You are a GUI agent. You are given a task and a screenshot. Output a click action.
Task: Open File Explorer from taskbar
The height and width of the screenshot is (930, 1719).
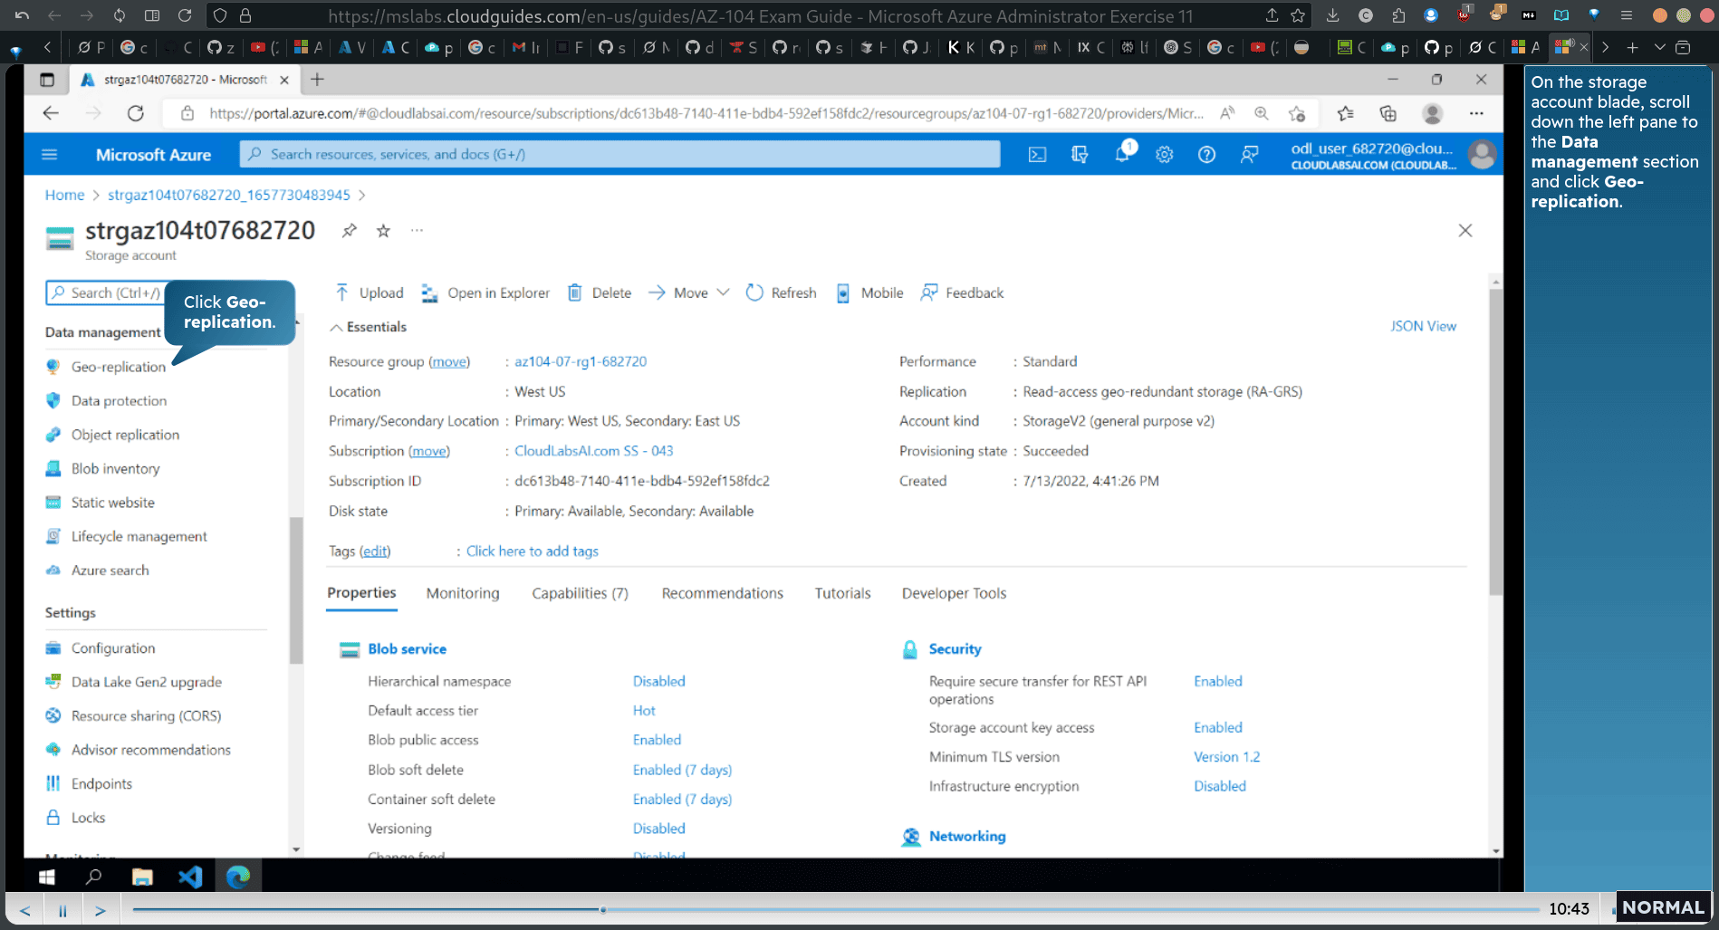point(142,877)
